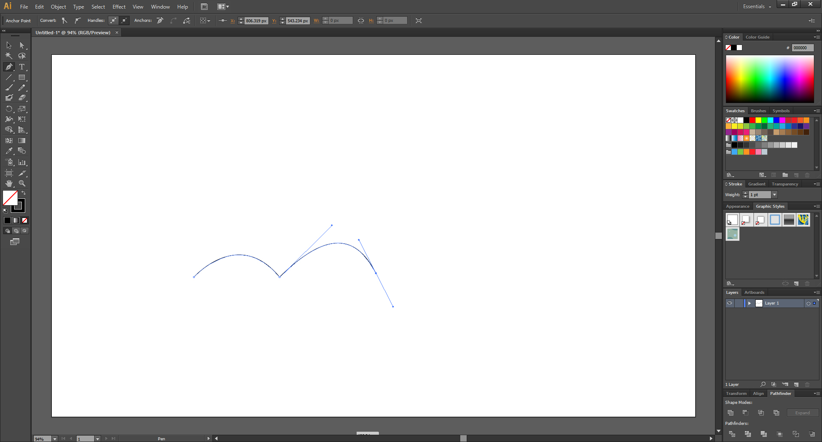Open the File menu
This screenshot has height=442, width=822.
pyautogui.click(x=24, y=7)
